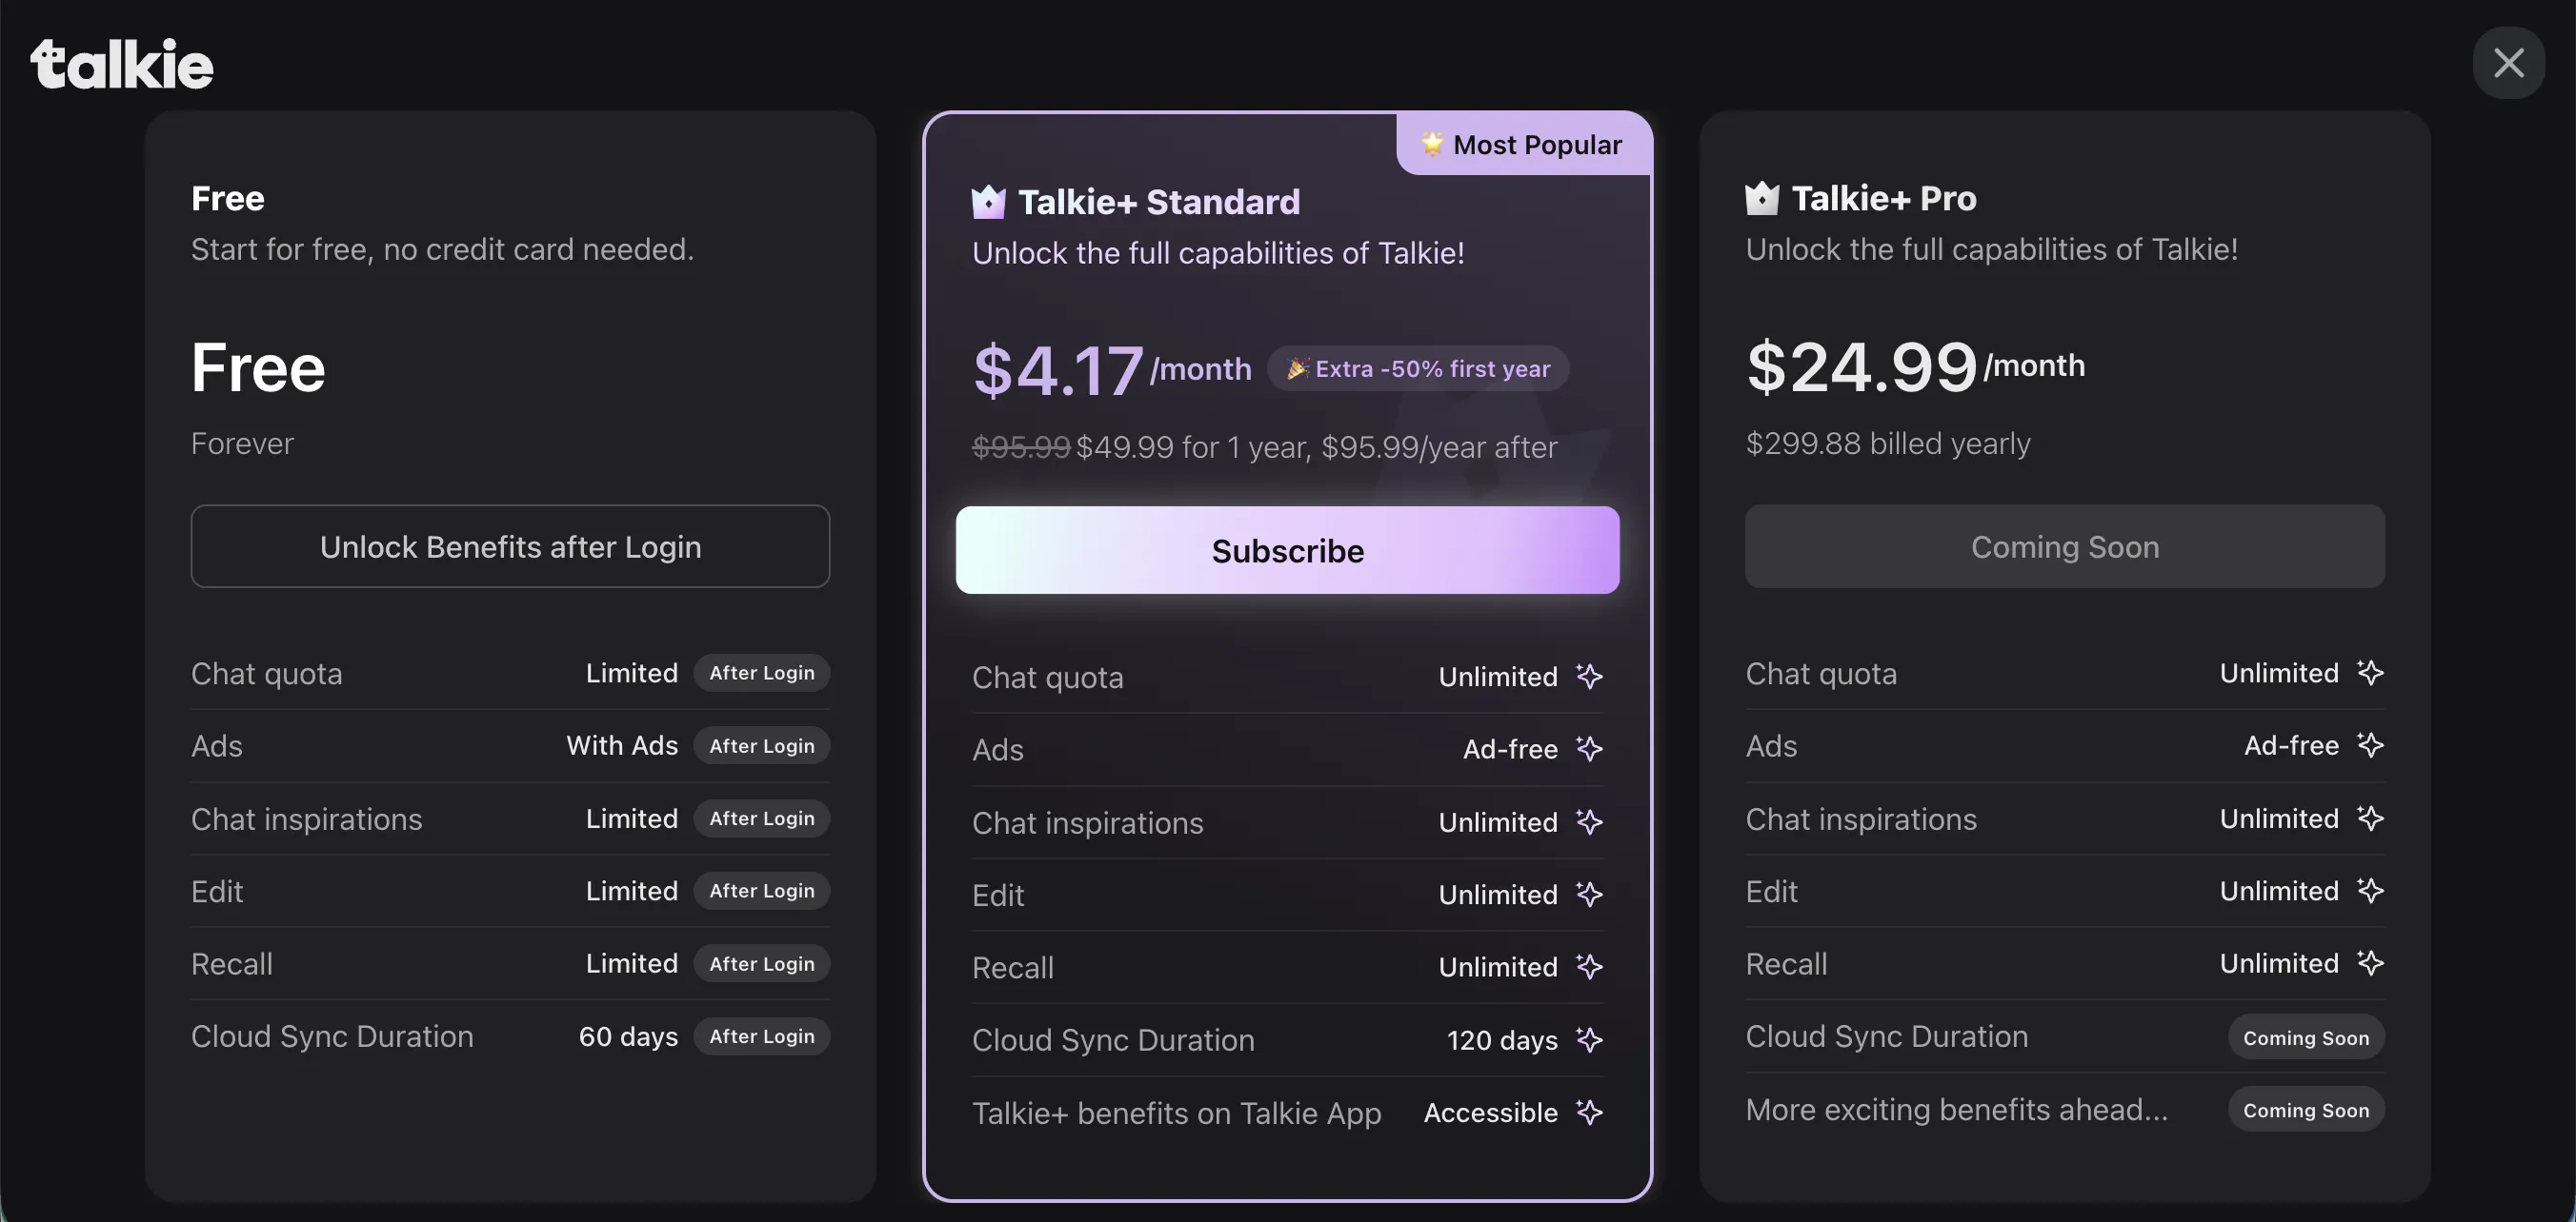Click the strikethrough $95.99 price
This screenshot has height=1222, width=2576.
click(x=1021, y=446)
